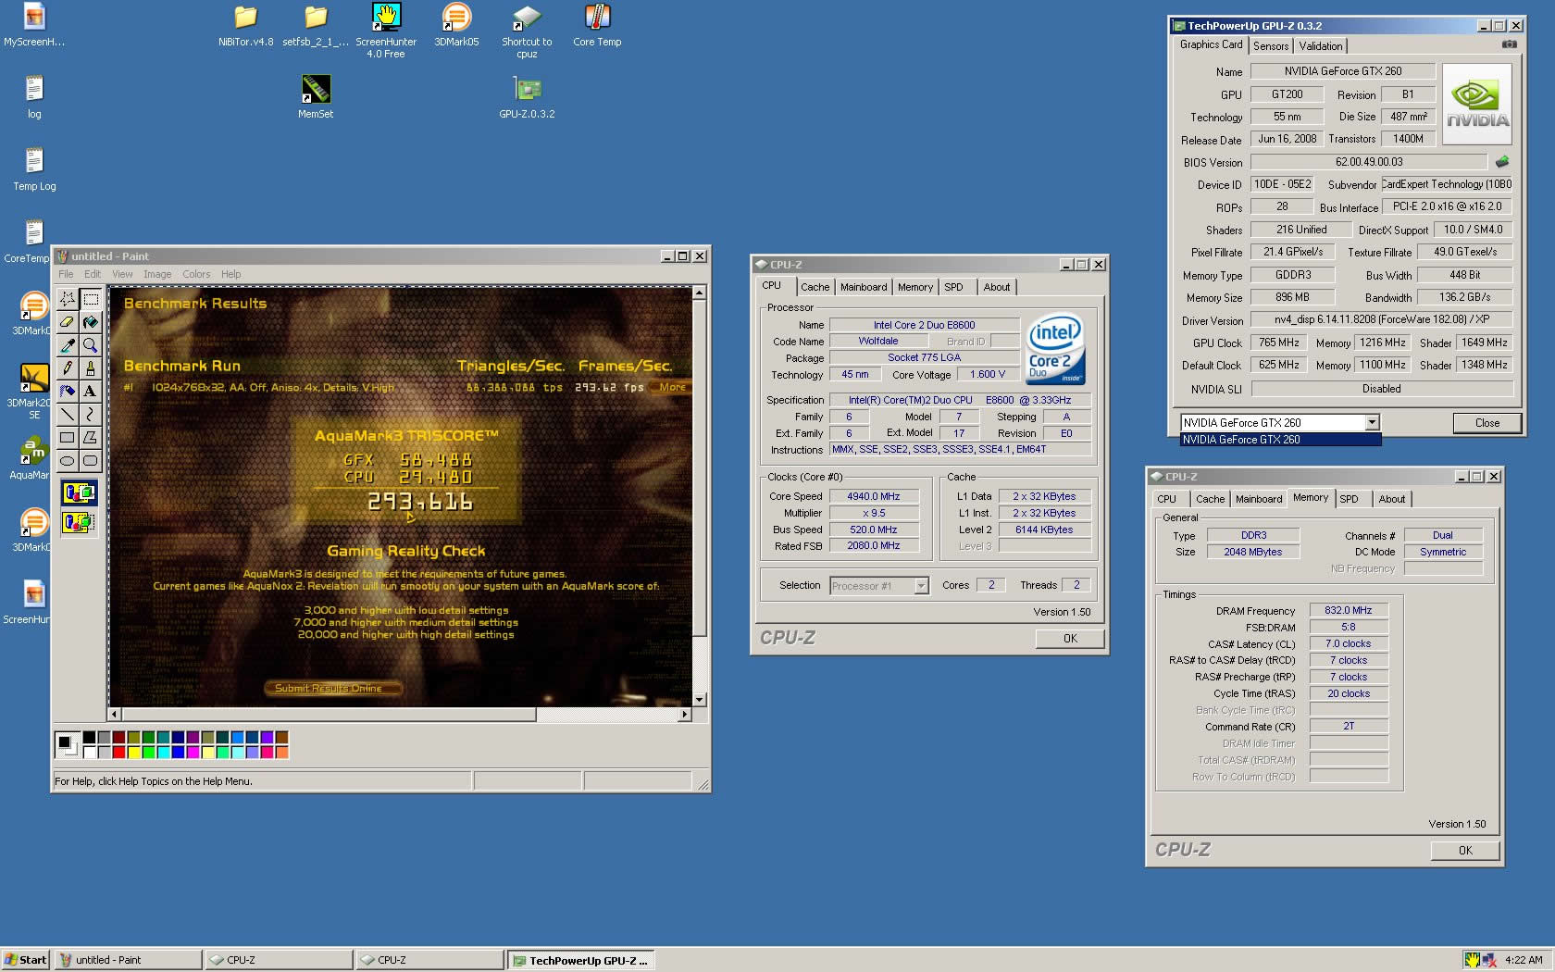This screenshot has height=972, width=1555.
Task: Open the Image menu in Paint
Action: (x=157, y=274)
